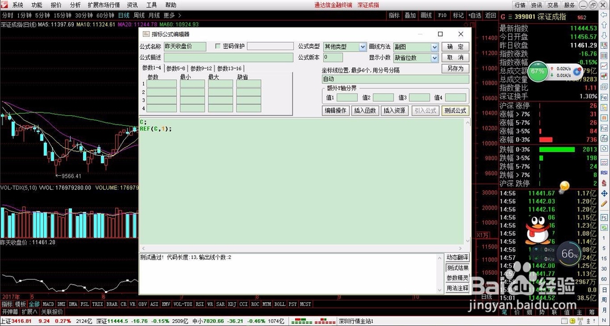
Task: Click the 坐标线位置 input field showing 自动
Action: click(396, 79)
